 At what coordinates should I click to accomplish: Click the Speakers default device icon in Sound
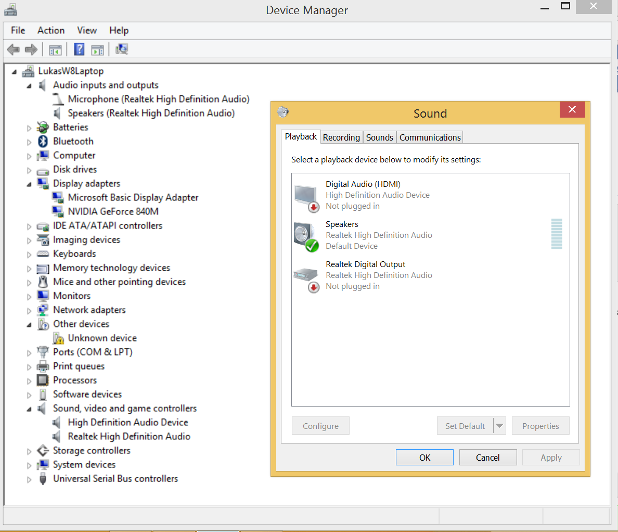tap(306, 236)
